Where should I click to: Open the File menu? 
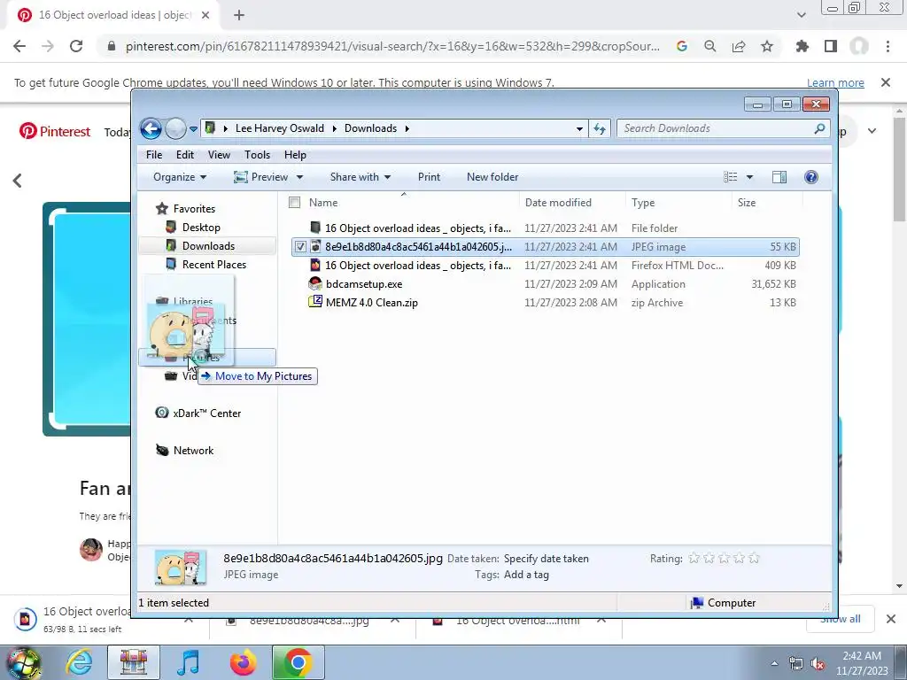click(x=154, y=155)
